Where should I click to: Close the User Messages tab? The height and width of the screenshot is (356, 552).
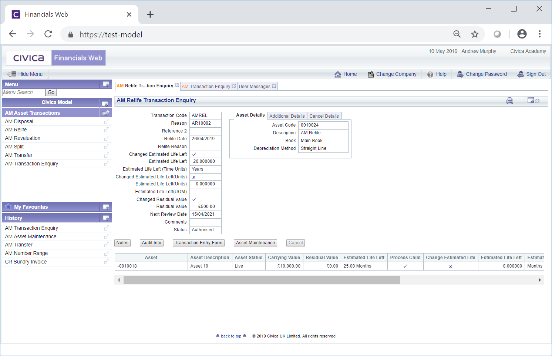(274, 86)
